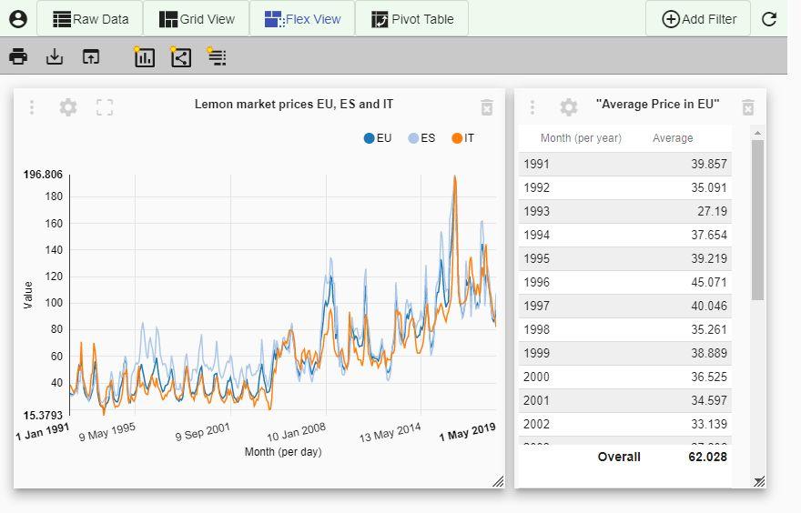Open the Grid View tab
Viewport: 801px width, 513px height.
pyautogui.click(x=197, y=18)
